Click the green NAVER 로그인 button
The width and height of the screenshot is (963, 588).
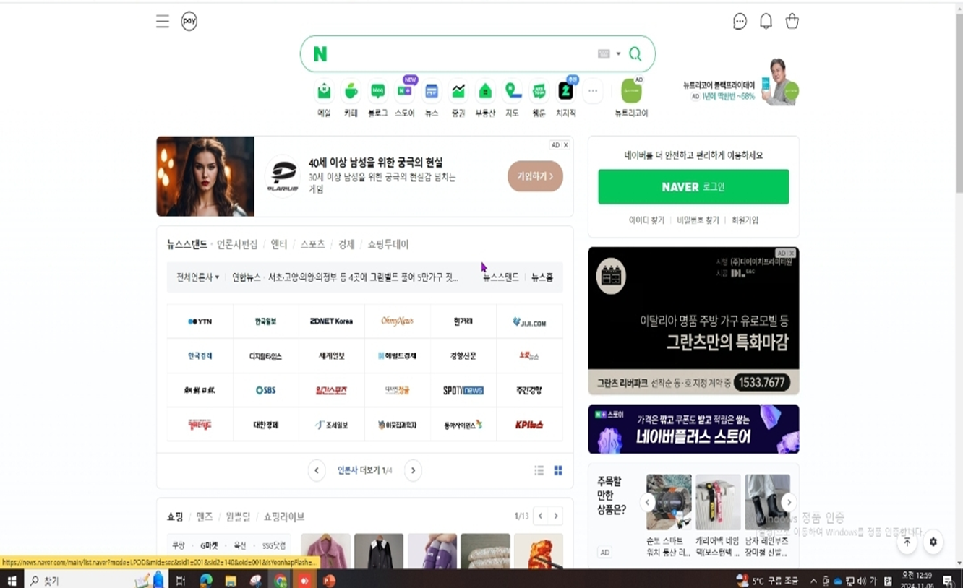[693, 187]
